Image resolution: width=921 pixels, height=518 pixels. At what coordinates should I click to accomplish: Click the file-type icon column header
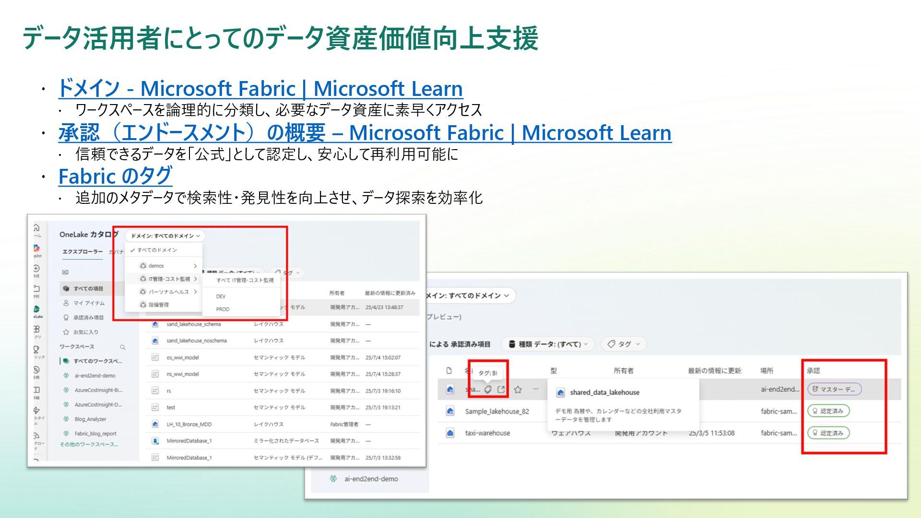[x=449, y=371]
